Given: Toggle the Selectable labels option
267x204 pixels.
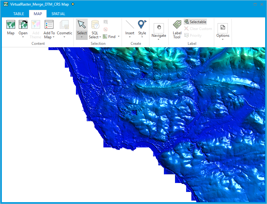Looking at the screenshot, I should [x=195, y=22].
